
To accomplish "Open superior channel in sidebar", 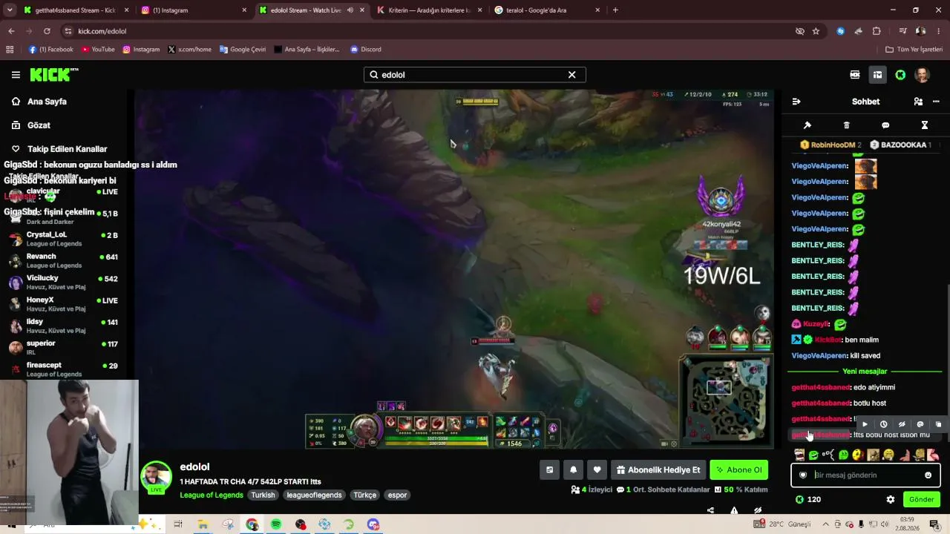I will click(64, 347).
